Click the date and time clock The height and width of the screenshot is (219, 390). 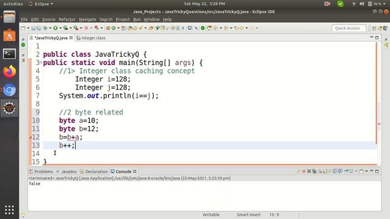205,4
